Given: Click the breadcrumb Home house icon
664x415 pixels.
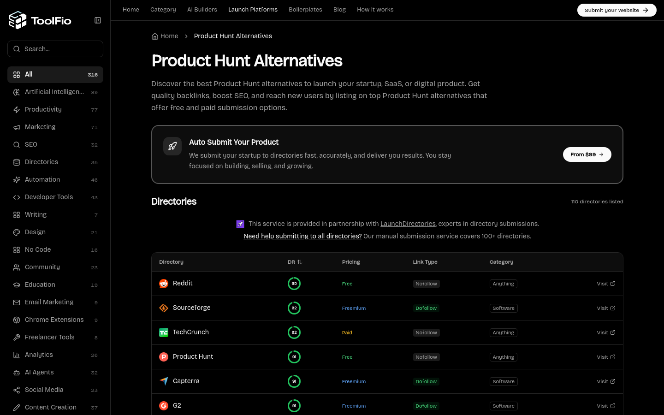Looking at the screenshot, I should point(155,36).
